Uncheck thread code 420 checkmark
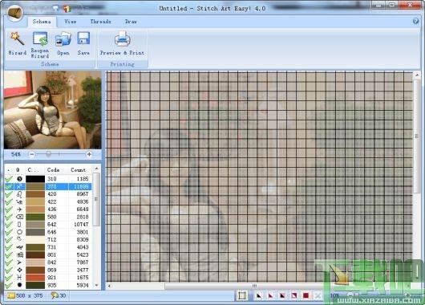Image resolution: width=425 pixels, height=305 pixels. pos(9,194)
